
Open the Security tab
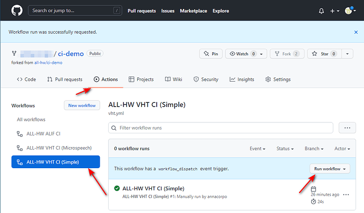click(x=205, y=80)
